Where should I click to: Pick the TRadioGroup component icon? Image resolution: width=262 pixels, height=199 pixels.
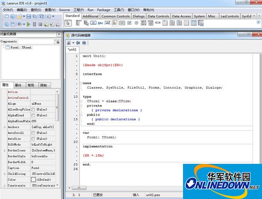pyautogui.click(x=172, y=23)
